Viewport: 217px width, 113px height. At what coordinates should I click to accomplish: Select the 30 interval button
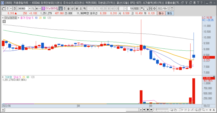pyautogui.click(x=109, y=9)
